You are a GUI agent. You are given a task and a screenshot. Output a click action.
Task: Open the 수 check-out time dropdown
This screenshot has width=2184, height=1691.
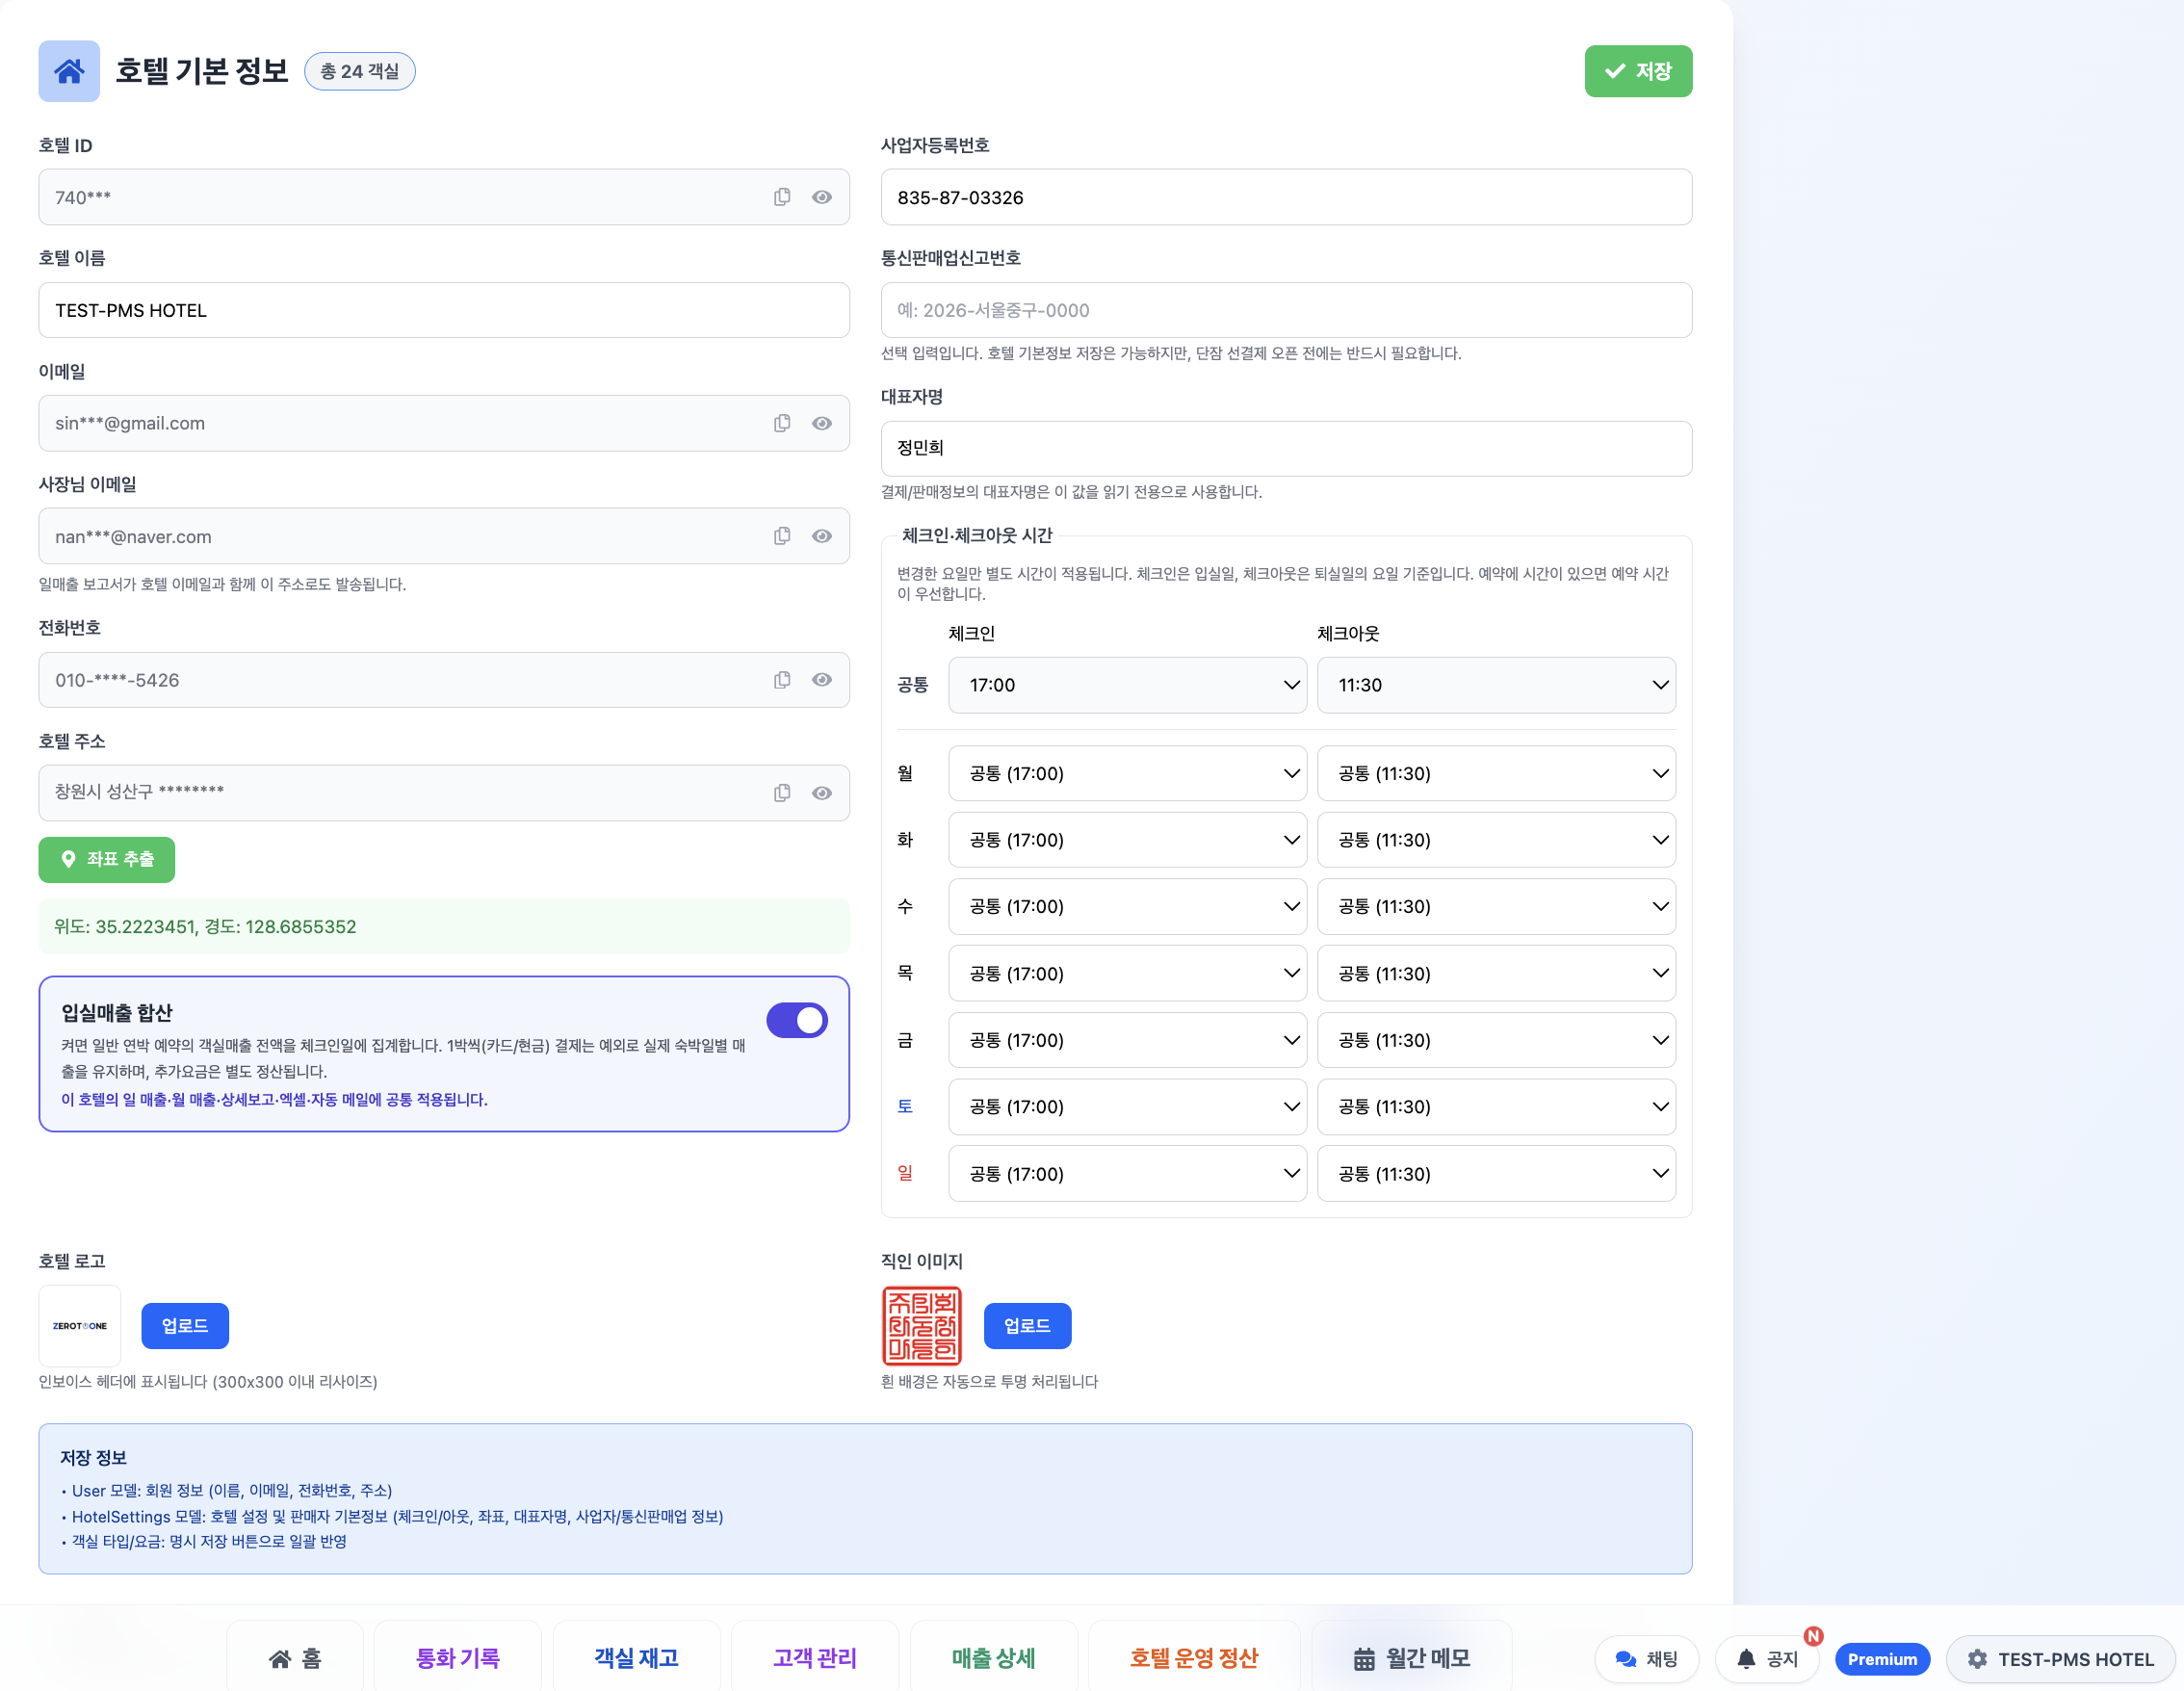point(1496,907)
